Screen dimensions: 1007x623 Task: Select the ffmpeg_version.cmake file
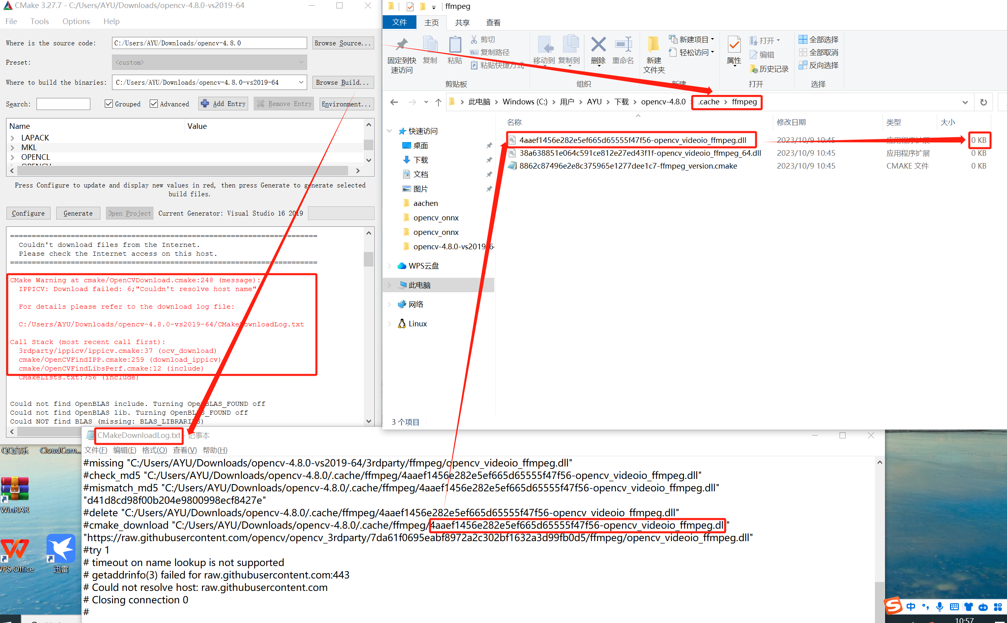click(628, 166)
